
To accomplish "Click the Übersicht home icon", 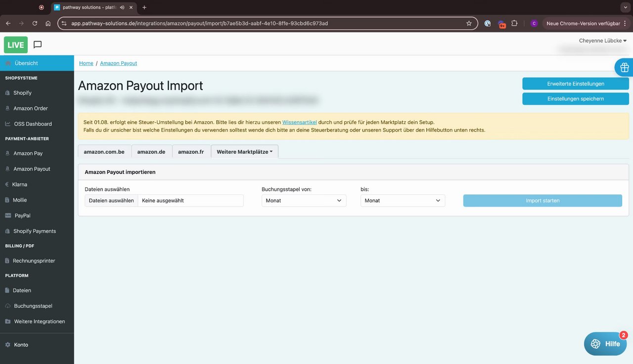I will tap(8, 63).
